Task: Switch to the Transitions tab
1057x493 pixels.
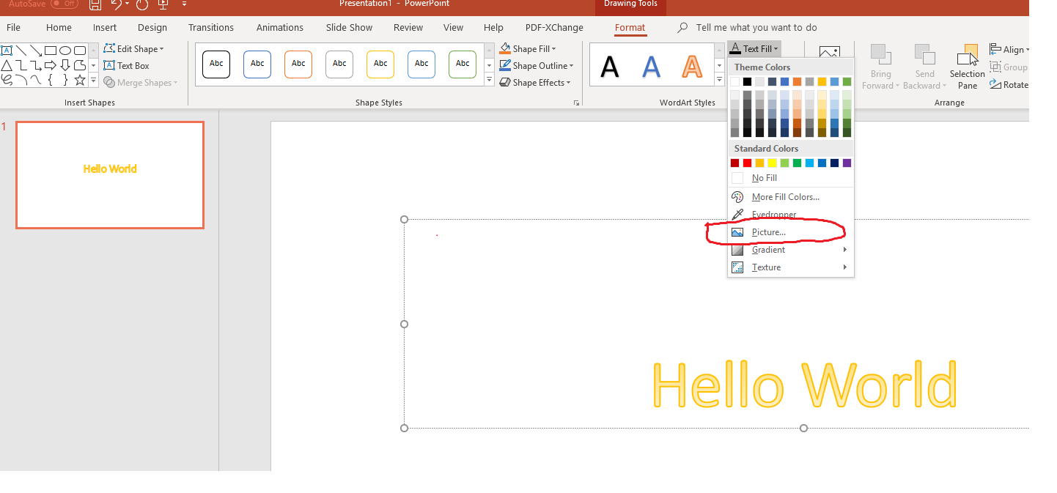Action: tap(211, 28)
